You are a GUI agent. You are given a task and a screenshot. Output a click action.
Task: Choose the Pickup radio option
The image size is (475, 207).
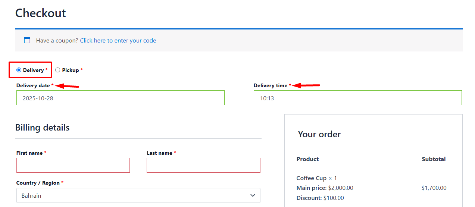click(x=57, y=70)
